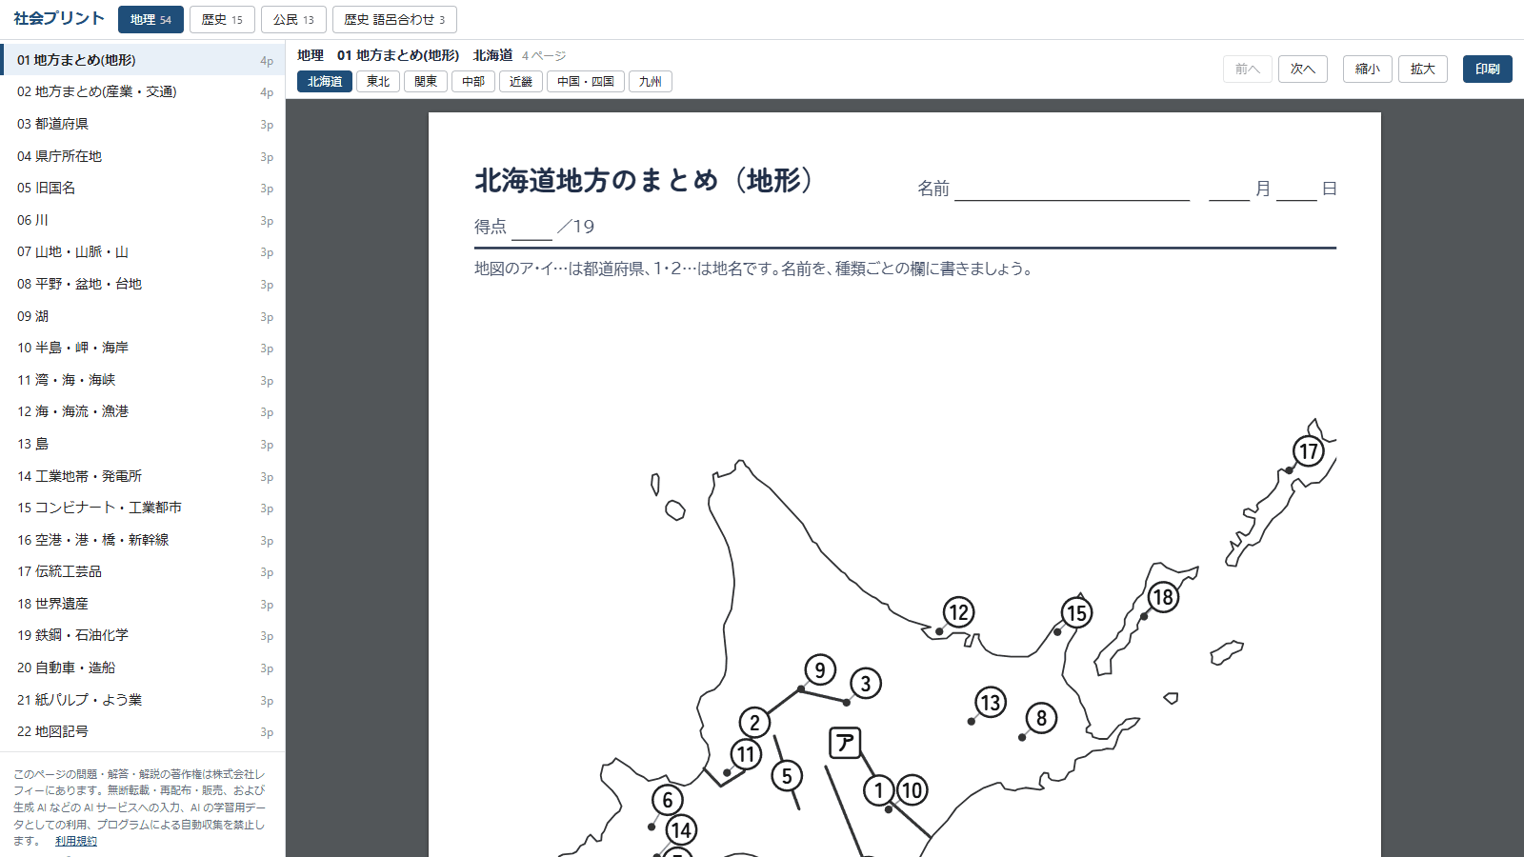This screenshot has height=857, width=1524.
Task: Print the worksheet with 印刷
Action: pyautogui.click(x=1488, y=69)
